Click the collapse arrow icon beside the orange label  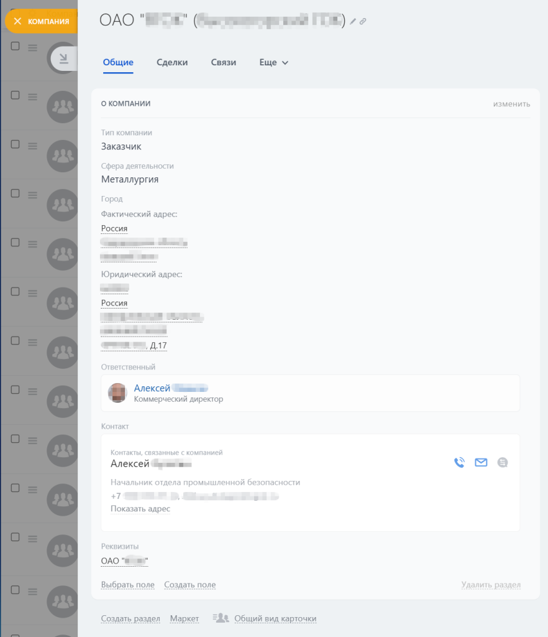[63, 59]
